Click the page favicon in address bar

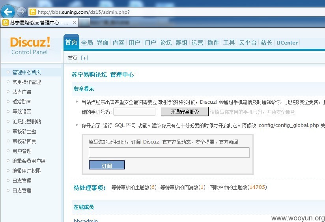click(x=33, y=12)
